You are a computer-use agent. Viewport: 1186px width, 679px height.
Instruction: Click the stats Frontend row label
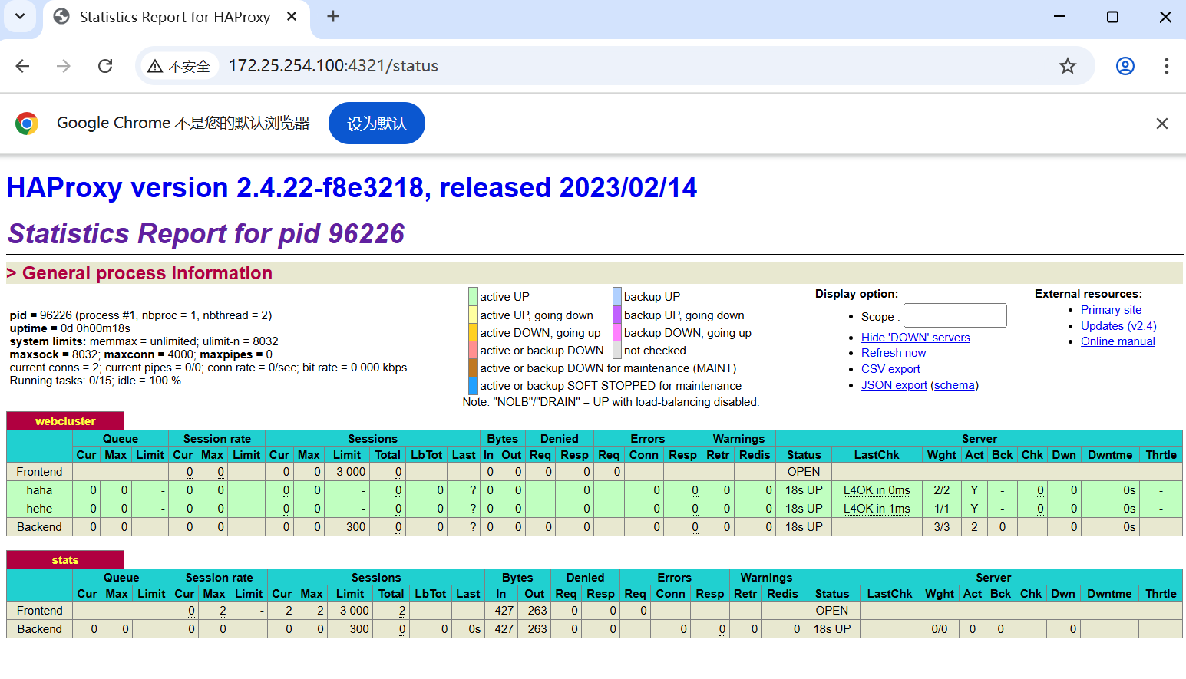point(40,611)
